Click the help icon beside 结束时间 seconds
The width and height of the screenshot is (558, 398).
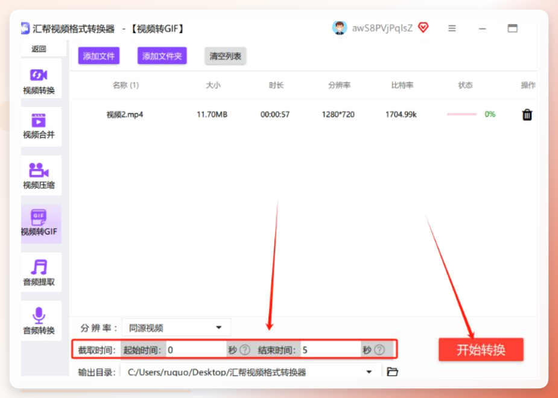click(379, 350)
